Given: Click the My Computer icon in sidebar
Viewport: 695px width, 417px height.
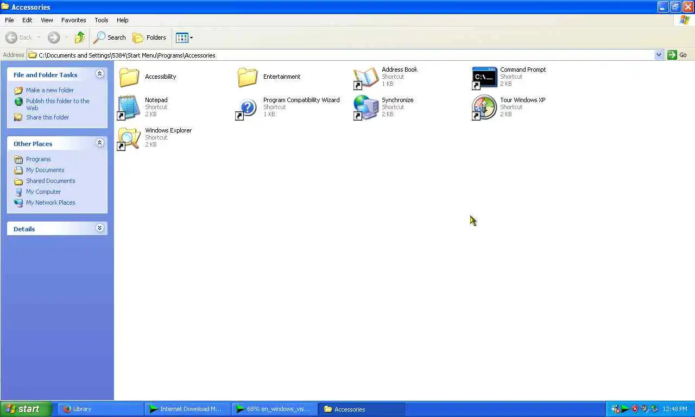Looking at the screenshot, I should (18, 192).
